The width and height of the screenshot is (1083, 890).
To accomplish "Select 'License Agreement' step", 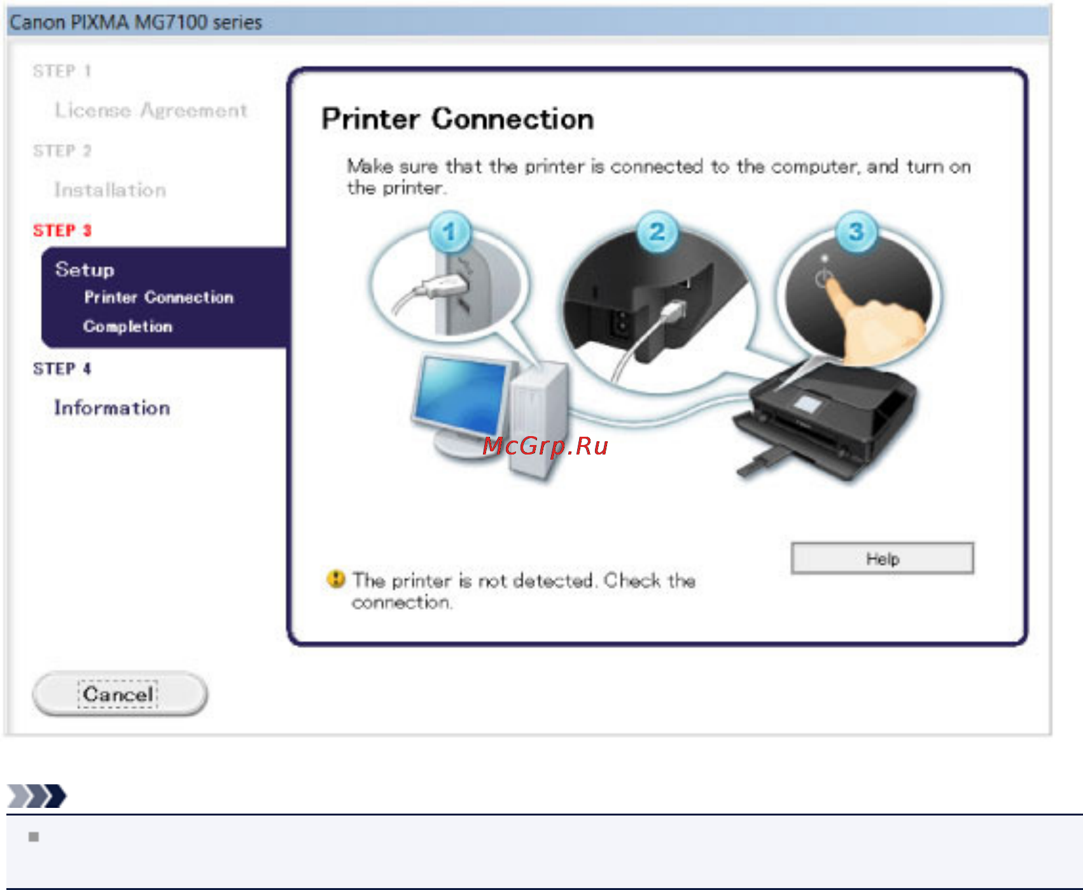I will click(x=151, y=110).
